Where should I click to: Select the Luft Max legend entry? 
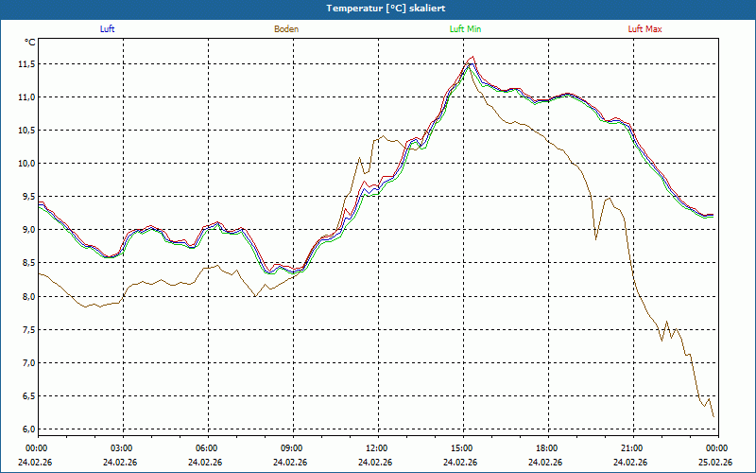[x=644, y=28]
